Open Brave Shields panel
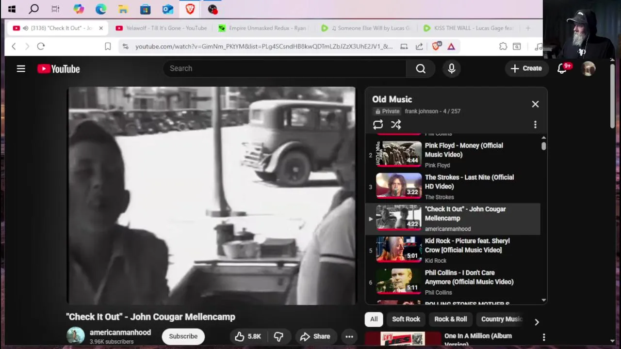 (436, 46)
